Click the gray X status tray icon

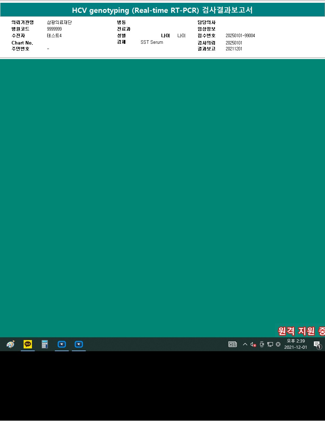[278, 344]
